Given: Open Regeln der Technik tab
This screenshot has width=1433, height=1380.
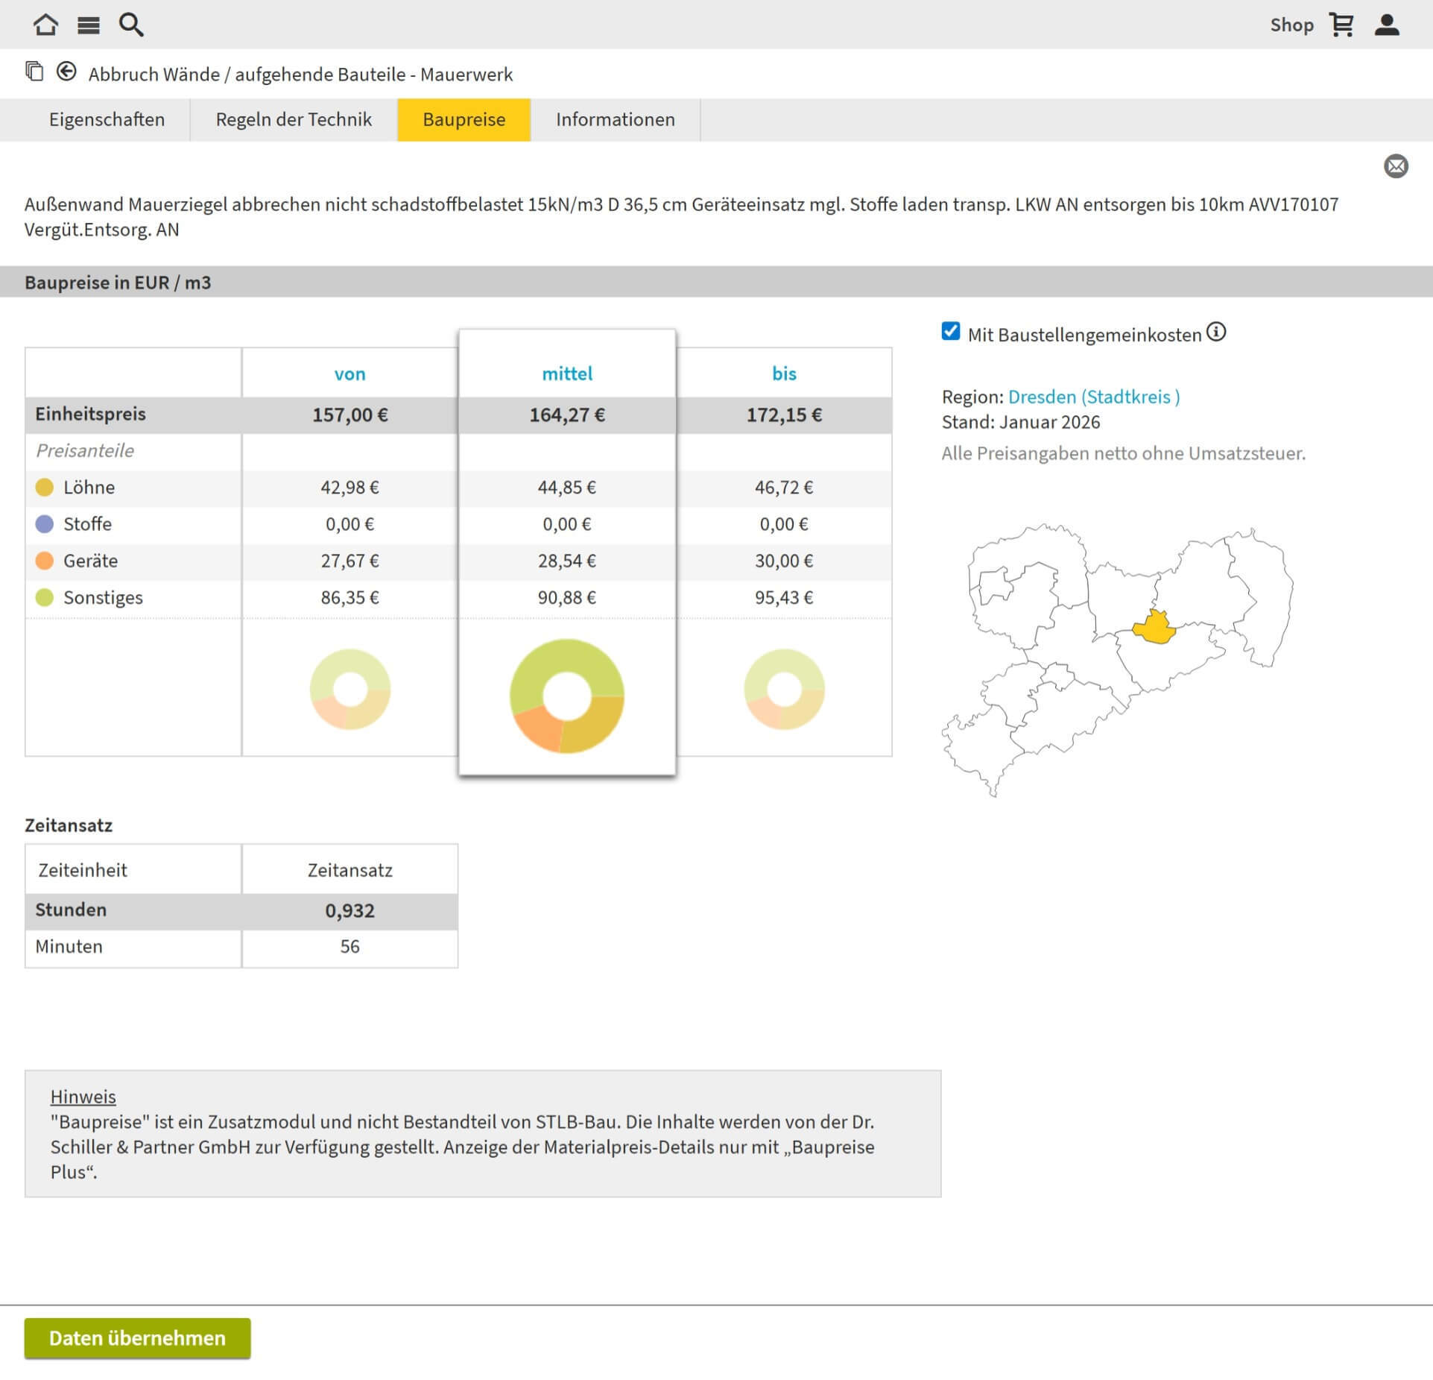Looking at the screenshot, I should (x=294, y=119).
